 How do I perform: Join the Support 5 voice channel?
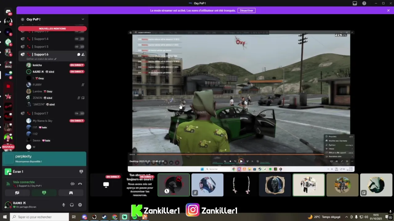[52, 47]
